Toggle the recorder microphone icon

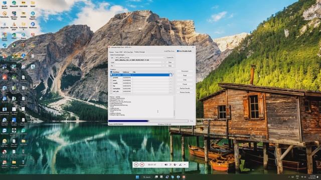tap(171, 164)
